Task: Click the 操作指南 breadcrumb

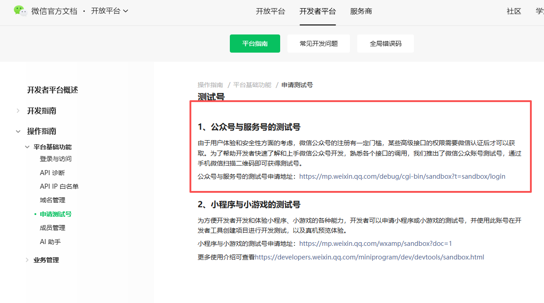Action: pos(210,85)
